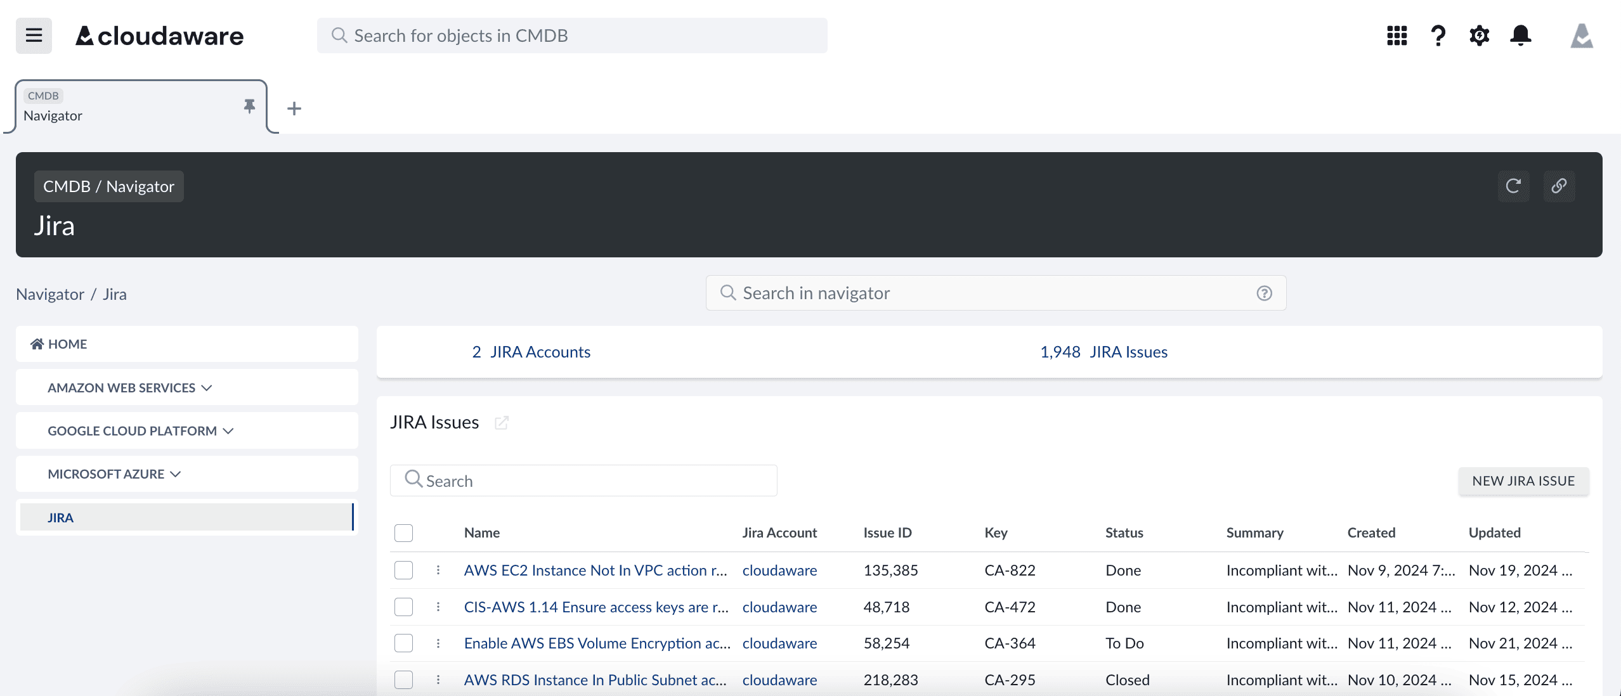Image resolution: width=1621 pixels, height=696 pixels.
Task: Click the NEW JIRA ISSUE button
Action: [1523, 481]
